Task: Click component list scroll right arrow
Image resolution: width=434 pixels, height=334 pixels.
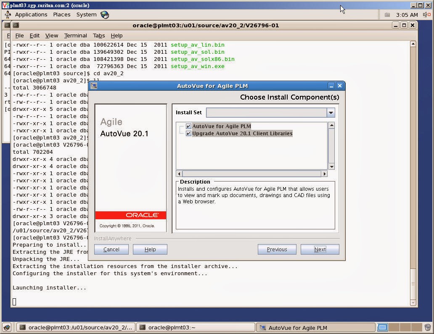Action: click(324, 174)
